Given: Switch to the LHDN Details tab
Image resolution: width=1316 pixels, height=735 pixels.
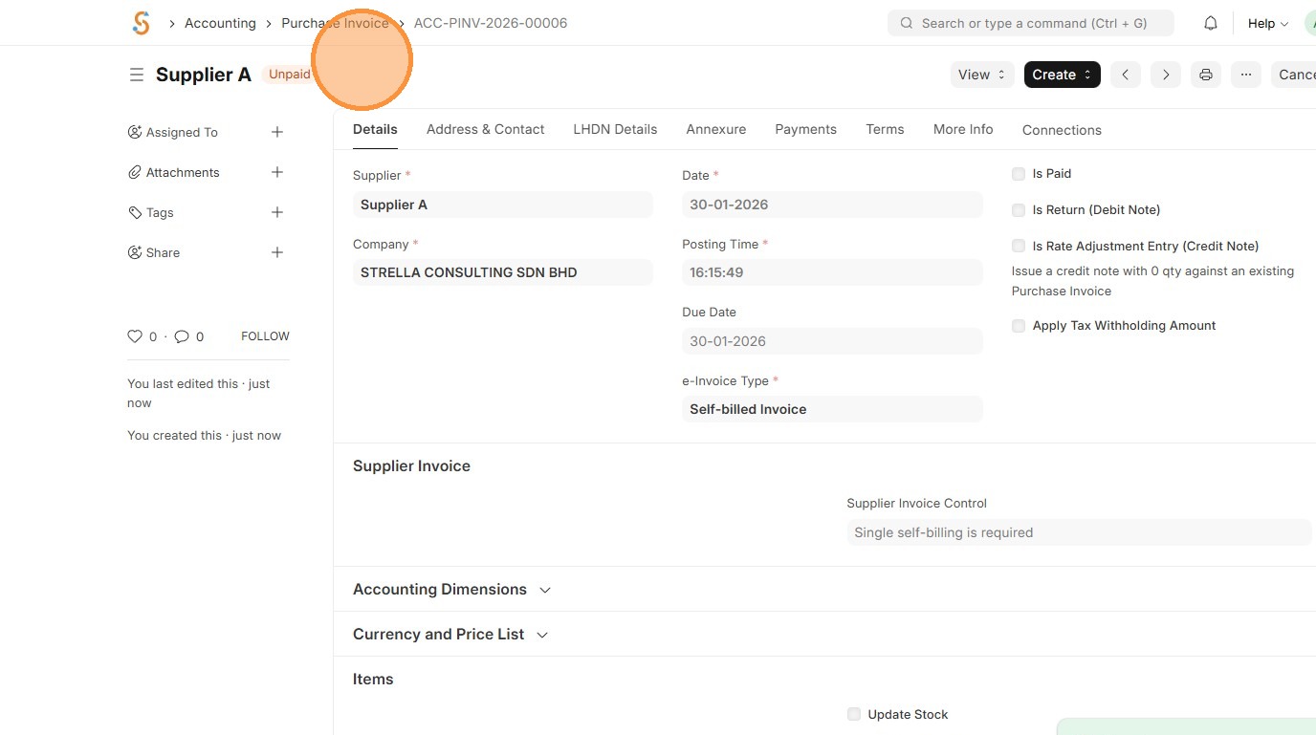Looking at the screenshot, I should point(615,129).
